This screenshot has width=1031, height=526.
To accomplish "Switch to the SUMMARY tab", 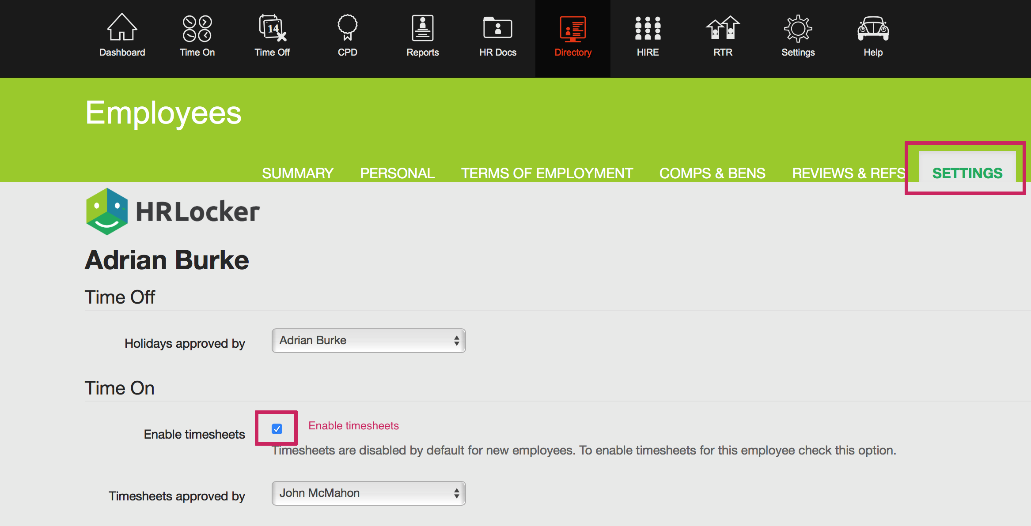I will 297,173.
